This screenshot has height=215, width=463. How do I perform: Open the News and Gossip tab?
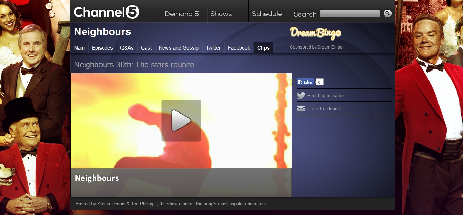click(x=179, y=48)
